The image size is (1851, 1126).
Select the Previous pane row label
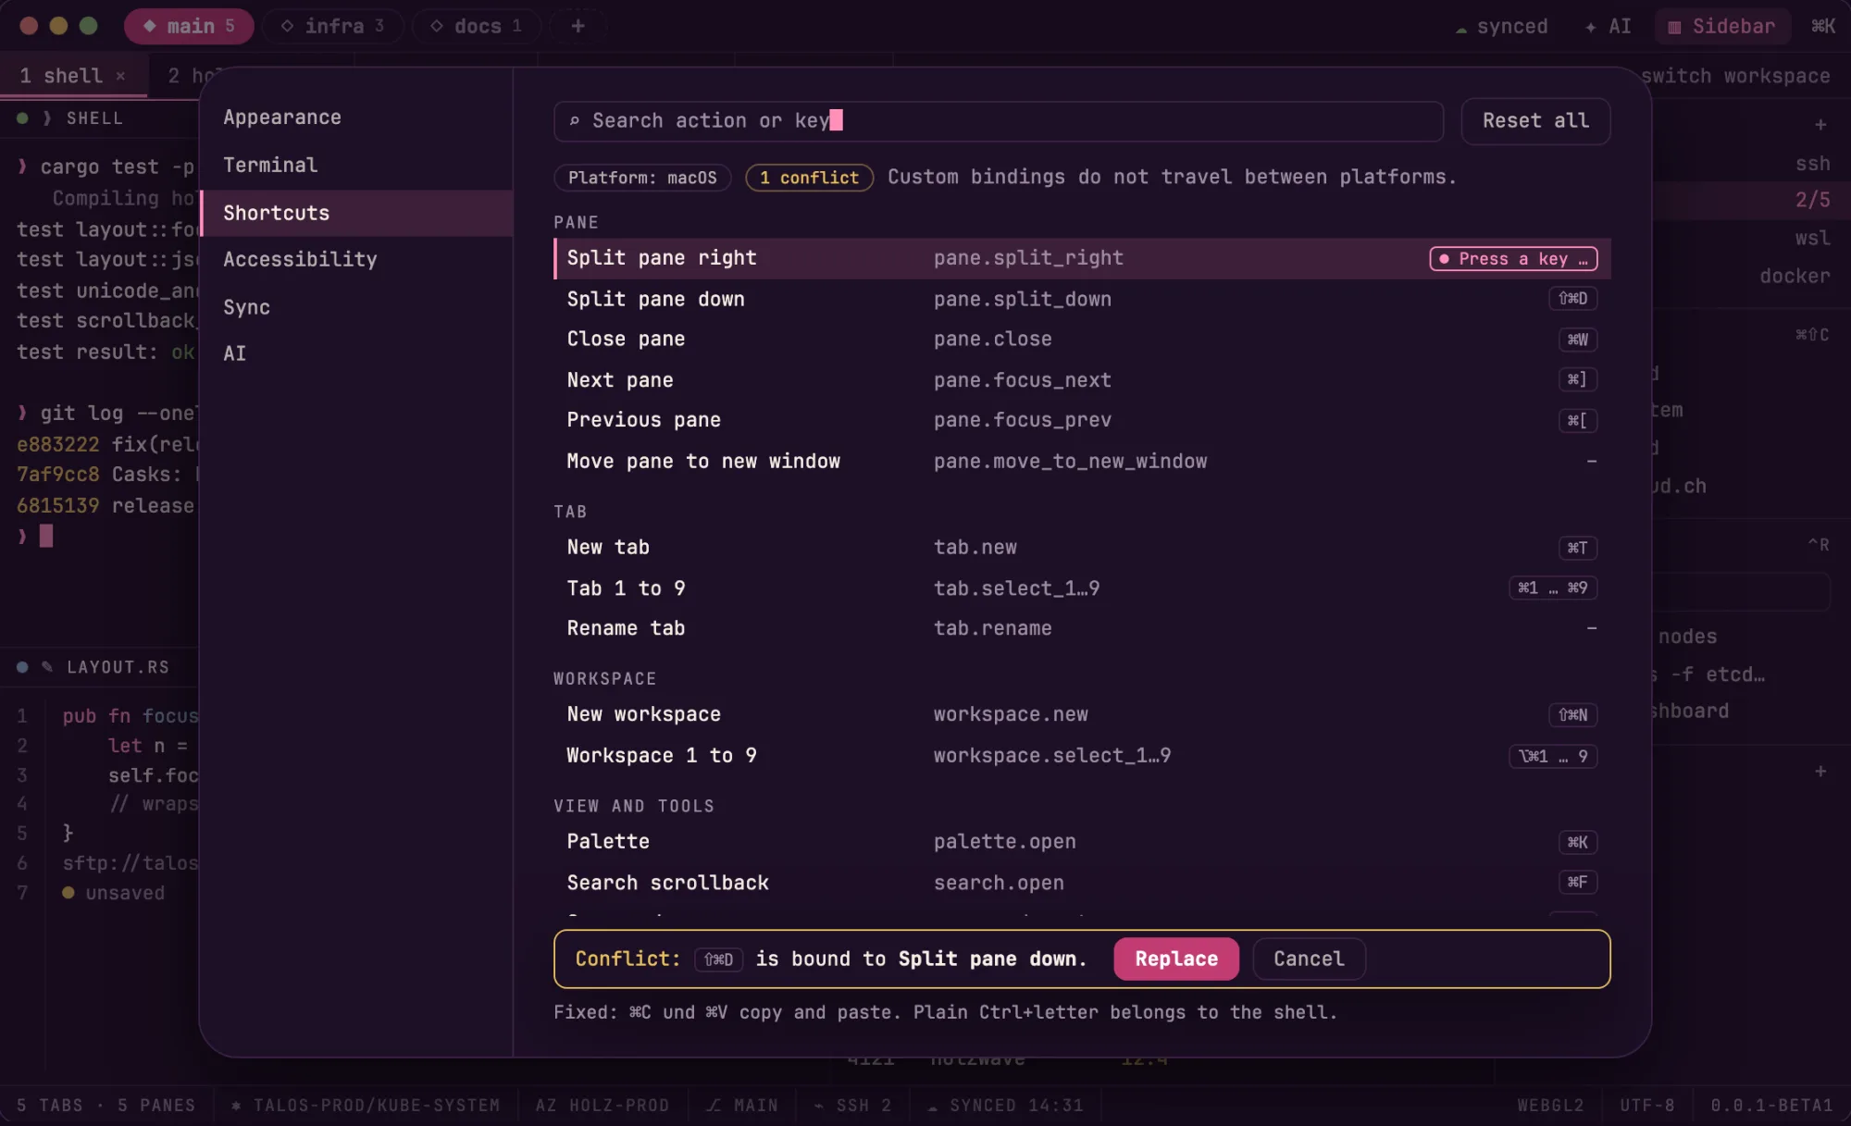pos(644,420)
